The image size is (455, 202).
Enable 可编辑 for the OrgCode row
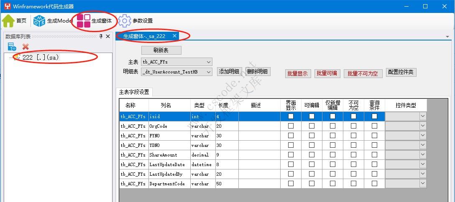[x=312, y=126]
